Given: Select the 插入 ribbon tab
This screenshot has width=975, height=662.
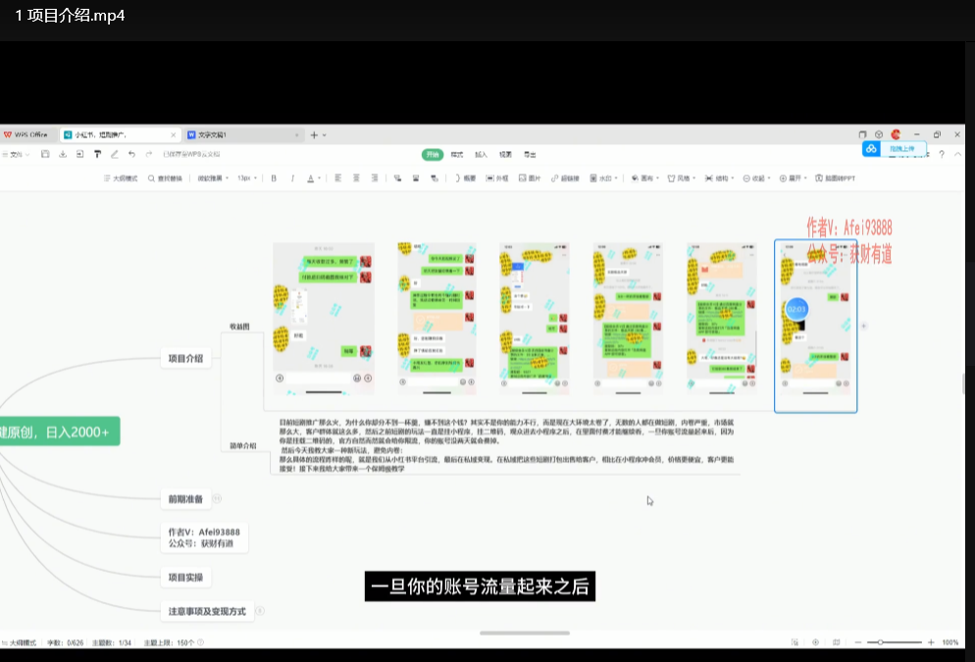Looking at the screenshot, I should [482, 155].
